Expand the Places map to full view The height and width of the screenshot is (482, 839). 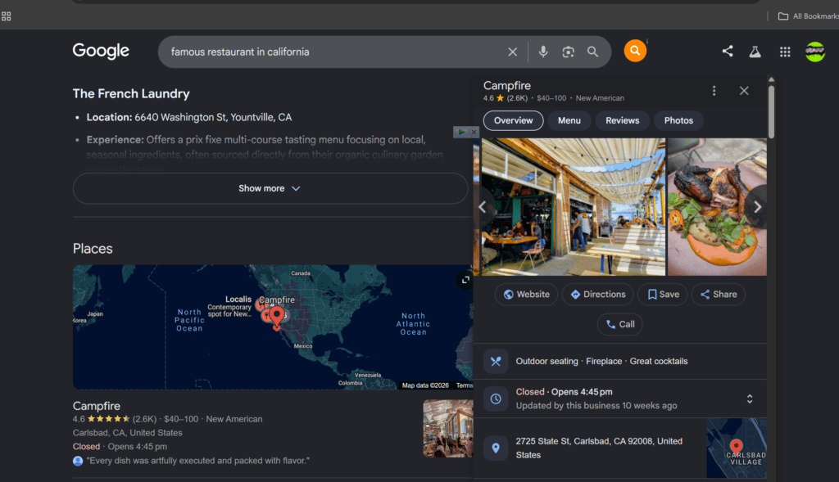coord(465,280)
